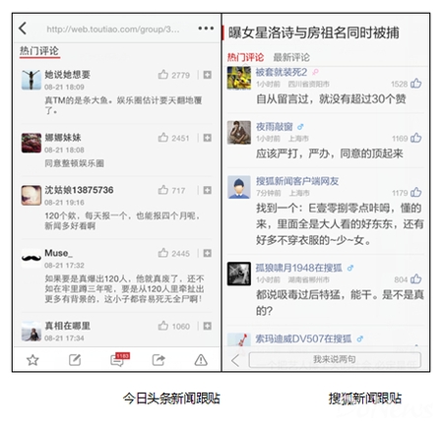The height and width of the screenshot is (428, 443).
Task: Expand the square icon beside 真相在哪里 comment
Action: (207, 326)
